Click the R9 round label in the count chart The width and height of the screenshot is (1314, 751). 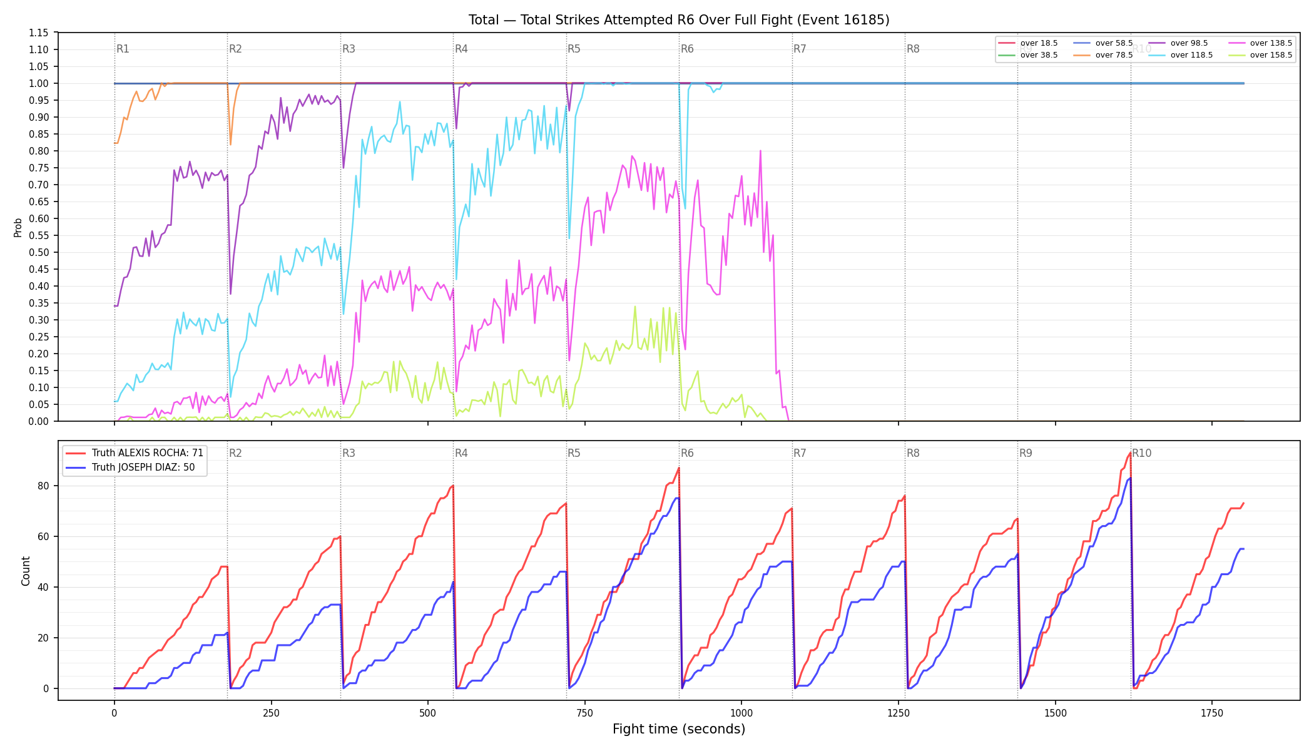coord(1026,453)
